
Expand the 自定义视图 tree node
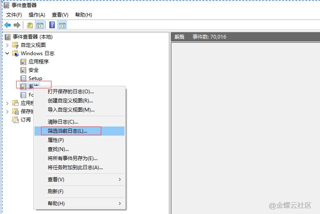click(7, 45)
